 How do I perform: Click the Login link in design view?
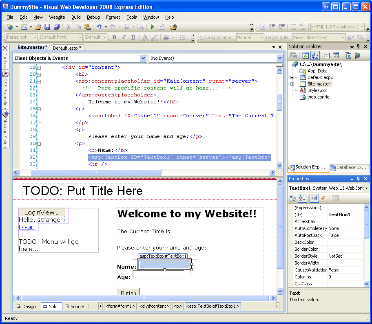(x=27, y=227)
